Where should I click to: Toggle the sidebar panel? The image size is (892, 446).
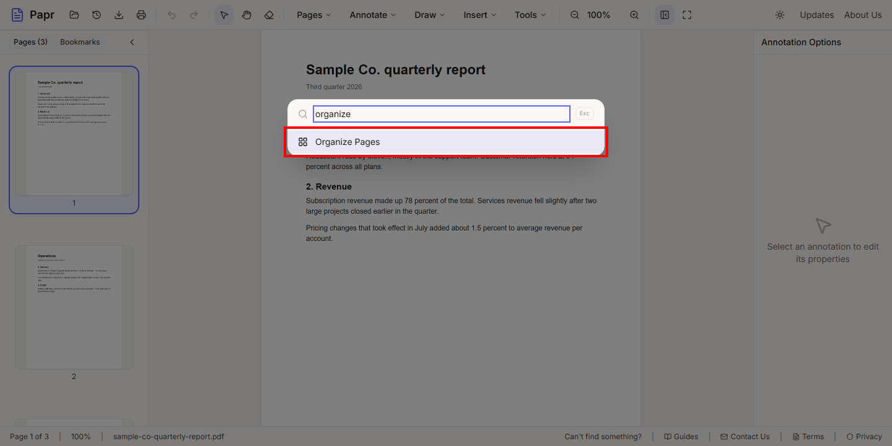[x=665, y=15]
